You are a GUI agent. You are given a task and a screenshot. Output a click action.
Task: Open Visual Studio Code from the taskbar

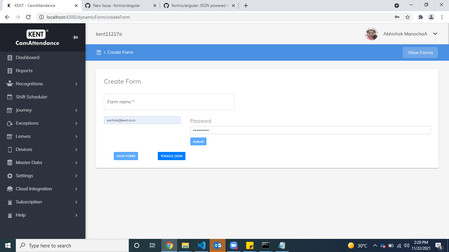(x=201, y=245)
